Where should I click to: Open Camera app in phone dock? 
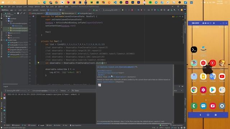click(212, 106)
